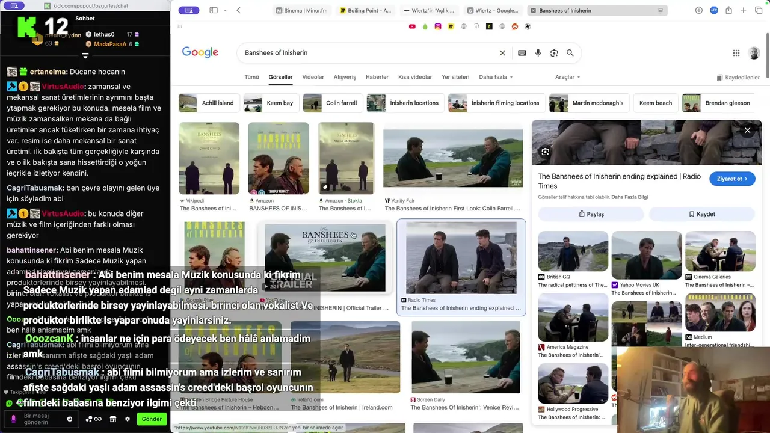The width and height of the screenshot is (770, 433).
Task: Open the Kick shop icon in chat
Action: pyautogui.click(x=112, y=419)
